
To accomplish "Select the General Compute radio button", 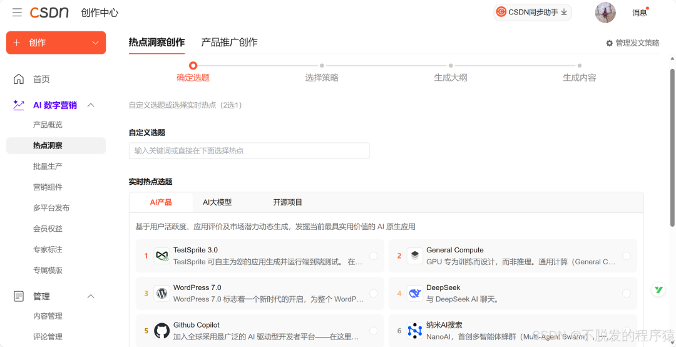I will point(627,256).
